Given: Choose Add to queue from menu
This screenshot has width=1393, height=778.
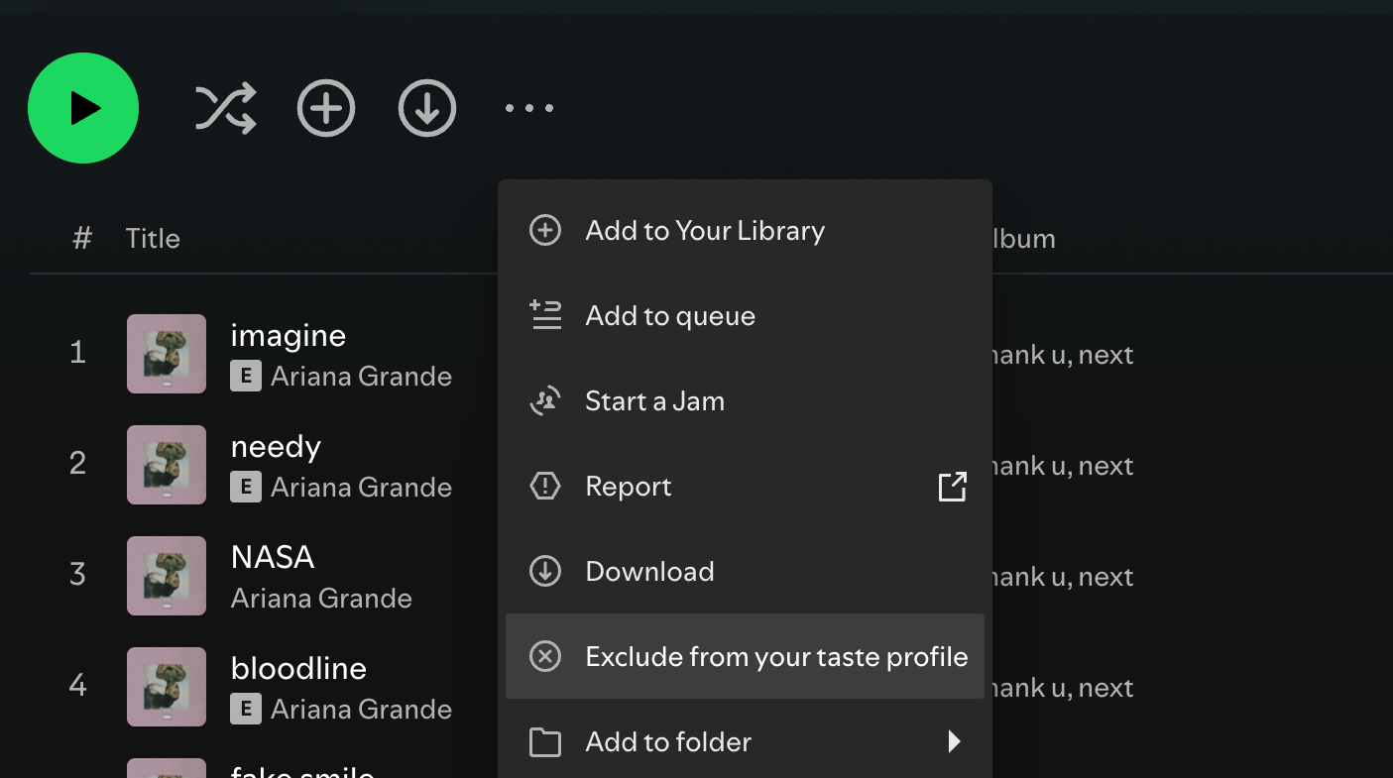Looking at the screenshot, I should point(745,316).
